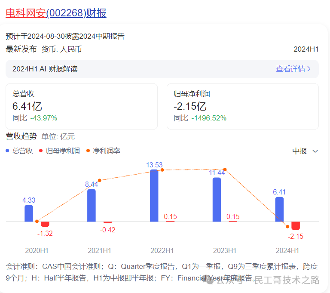This screenshot has width=330, height=293.
Task: Click the 2020H1 red net profit bar
Action: click(45, 224)
